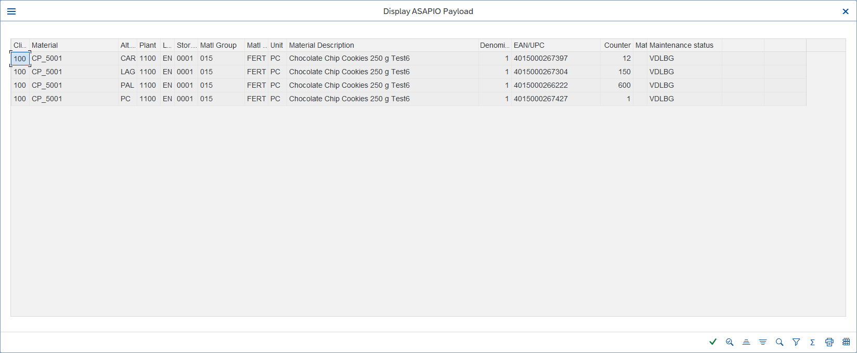The height and width of the screenshot is (353, 857).
Task: Click VDLBG status in the CAR row
Action: click(684, 59)
